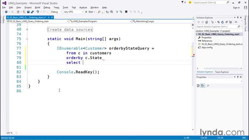Click the View Code icon in Solution Explorer
This screenshot has width=249, height=140.
[236, 22]
